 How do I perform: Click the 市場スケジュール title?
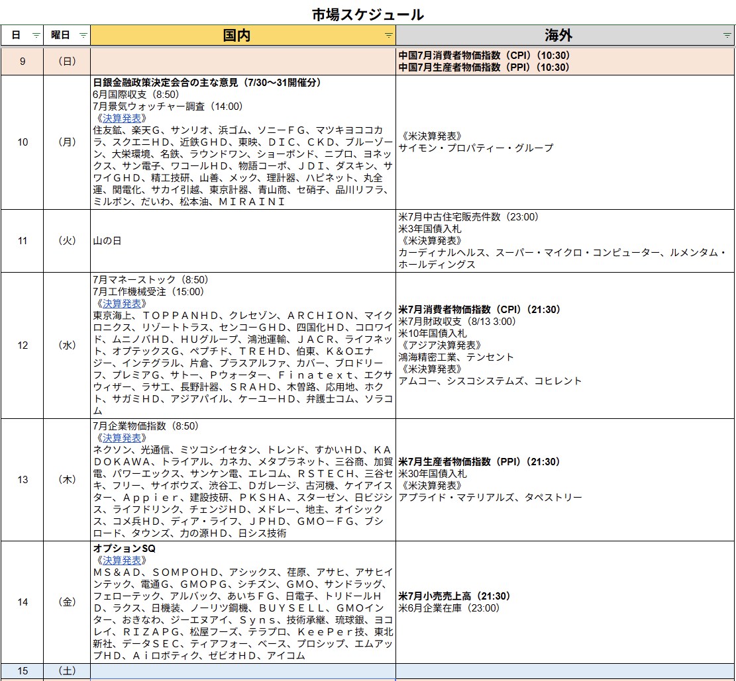point(368,14)
